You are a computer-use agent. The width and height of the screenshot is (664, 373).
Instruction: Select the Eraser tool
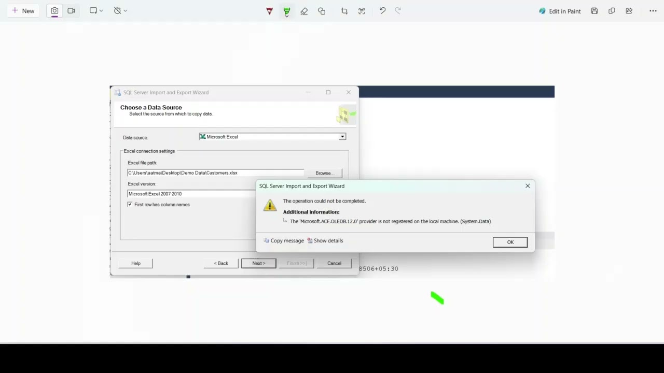(304, 11)
